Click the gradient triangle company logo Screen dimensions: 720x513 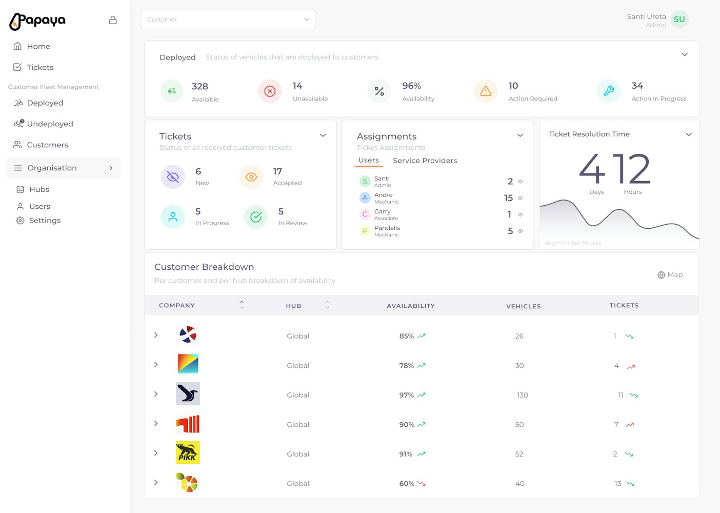[188, 364]
